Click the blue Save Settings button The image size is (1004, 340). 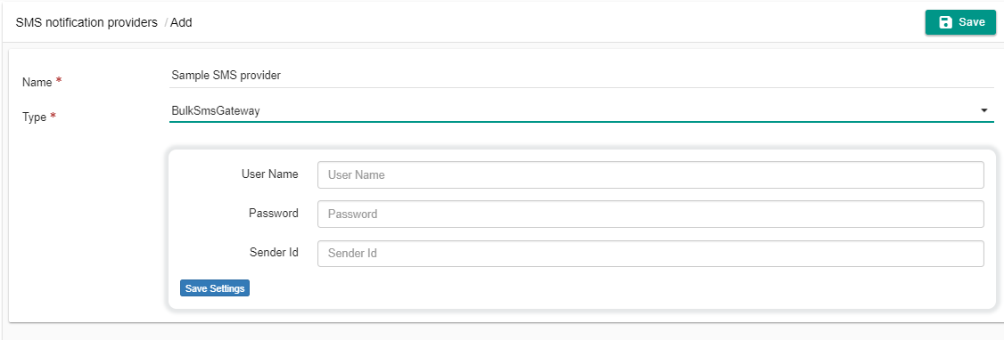click(215, 288)
